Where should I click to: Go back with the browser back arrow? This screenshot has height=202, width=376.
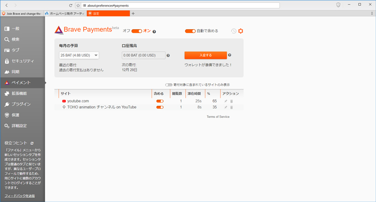click(7, 5)
